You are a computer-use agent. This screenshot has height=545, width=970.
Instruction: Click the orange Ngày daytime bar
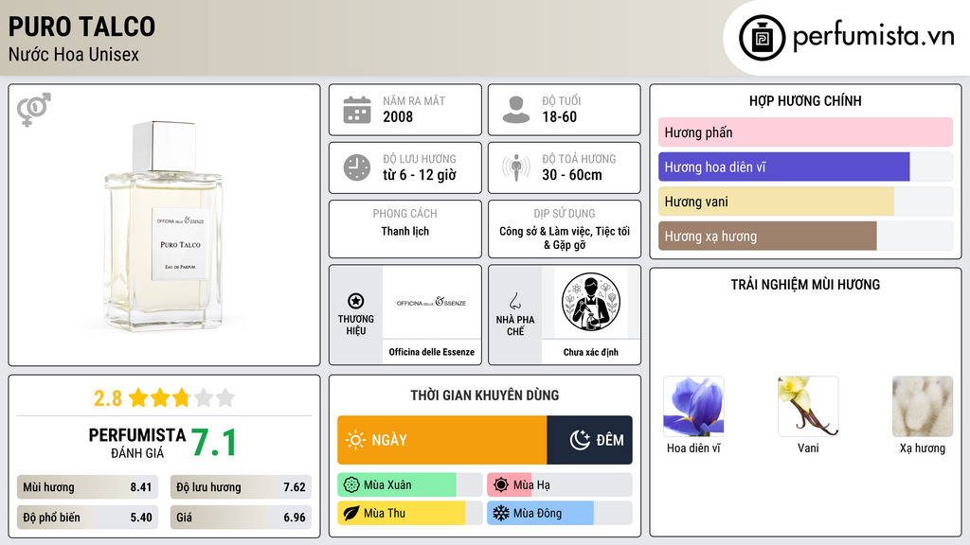[x=441, y=440]
